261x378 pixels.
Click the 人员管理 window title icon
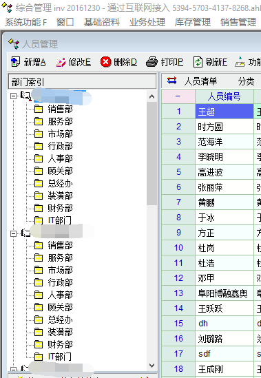[x=14, y=44]
